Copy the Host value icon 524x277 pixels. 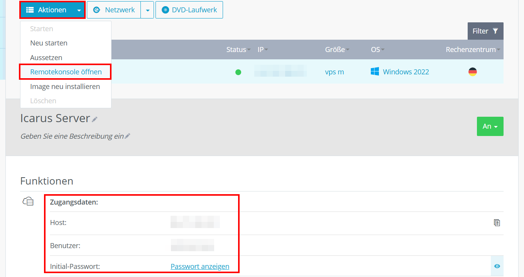(497, 223)
